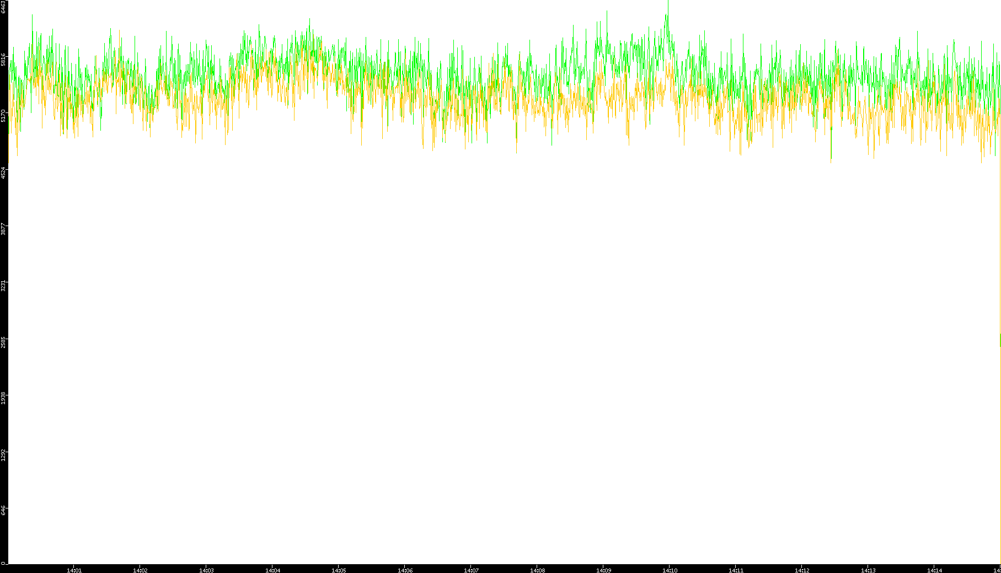
Task: Click the 646 value on the vertical axis
Action: (x=4, y=510)
